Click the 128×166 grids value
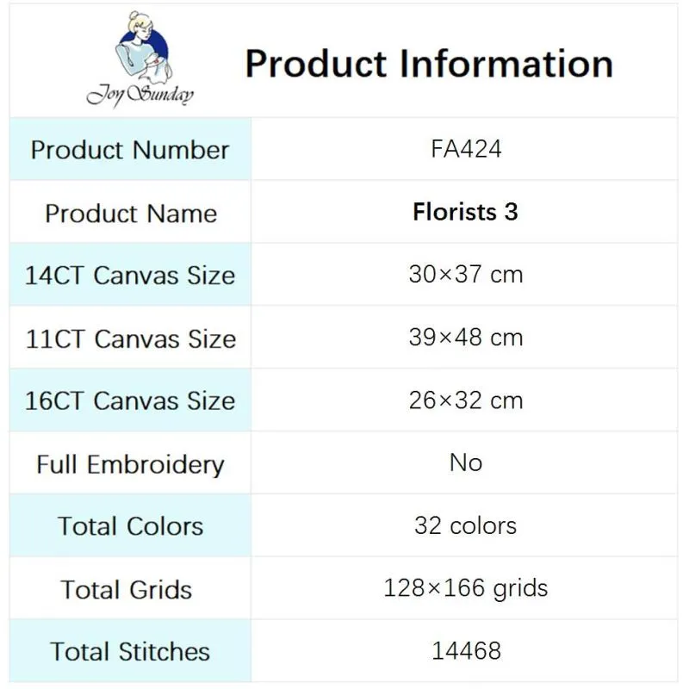Image resolution: width=689 pixels, height=689 pixels. (466, 588)
